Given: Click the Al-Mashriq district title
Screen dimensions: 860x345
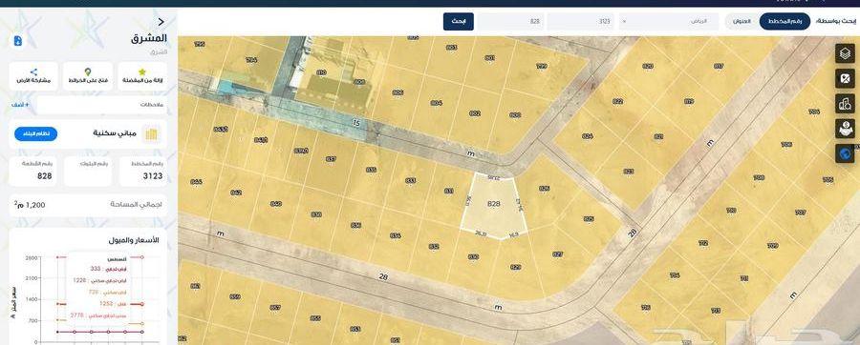Looking at the screenshot, I should (149, 39).
